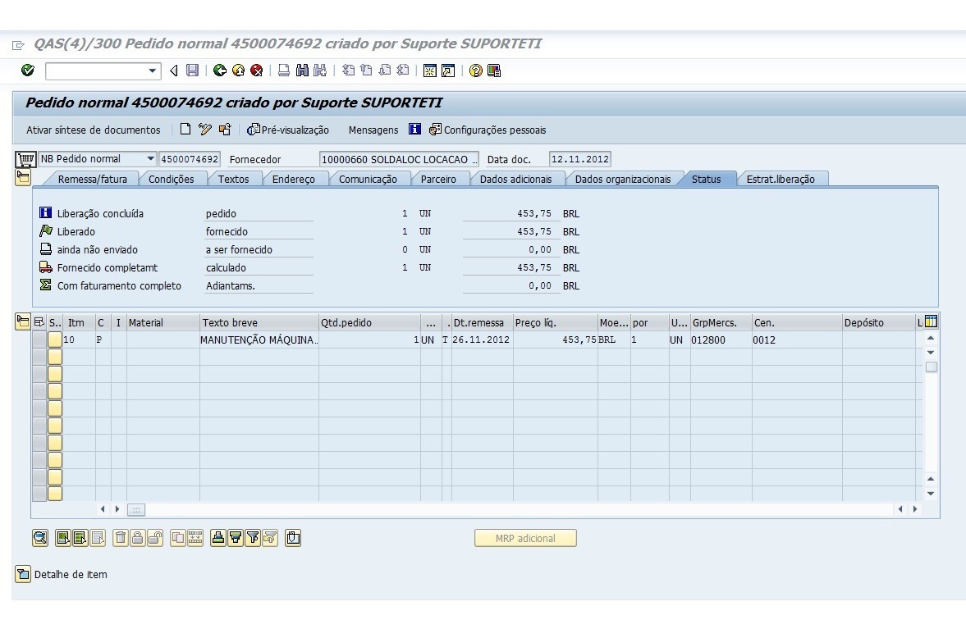Click the Create New Session icon
This screenshot has width=966, height=629.
coord(430,71)
